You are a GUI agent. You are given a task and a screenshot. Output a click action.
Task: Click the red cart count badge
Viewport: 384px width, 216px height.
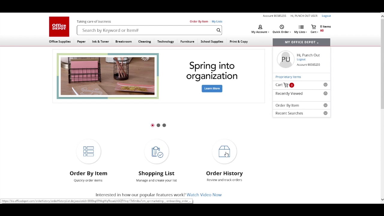292,85
